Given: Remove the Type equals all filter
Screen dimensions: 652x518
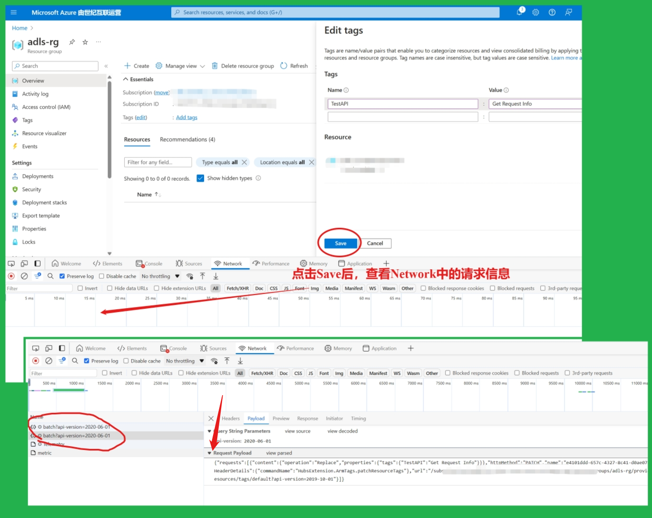Looking at the screenshot, I should [244, 162].
